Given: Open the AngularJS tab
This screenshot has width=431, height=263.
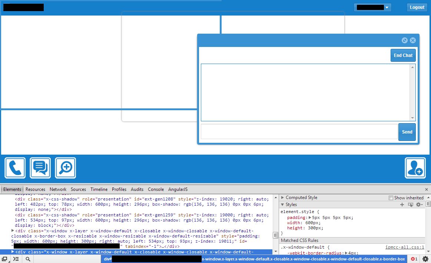Looking at the screenshot, I should click(x=178, y=189).
